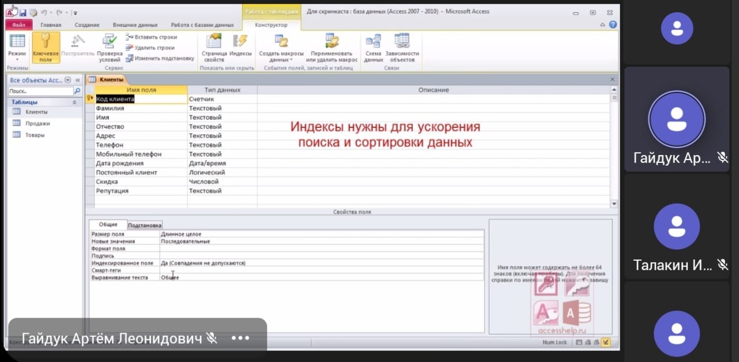Click the Индексированное поле property value
739x362 pixels.
tap(322, 263)
